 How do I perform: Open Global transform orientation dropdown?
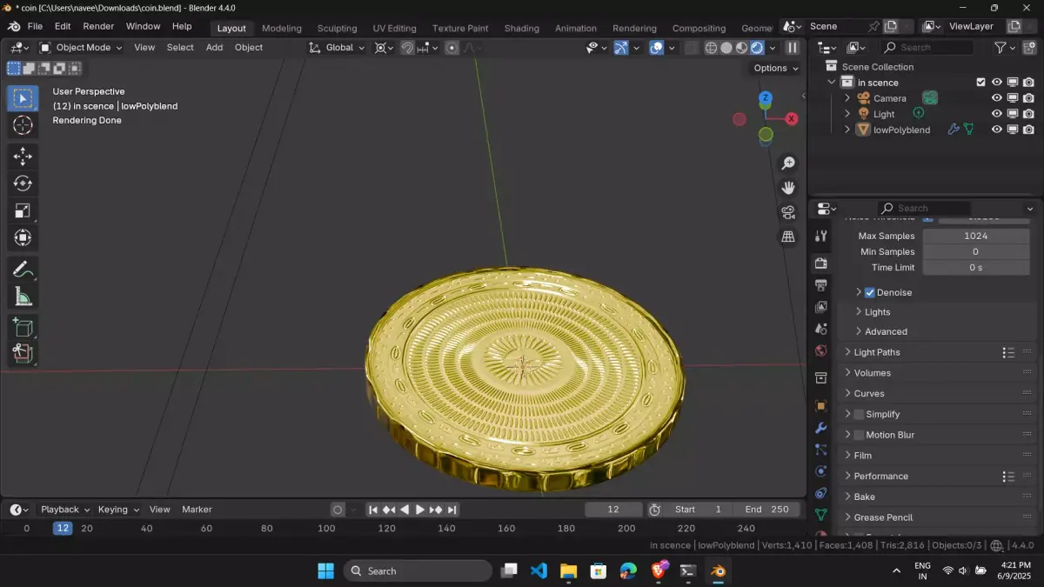tap(338, 48)
